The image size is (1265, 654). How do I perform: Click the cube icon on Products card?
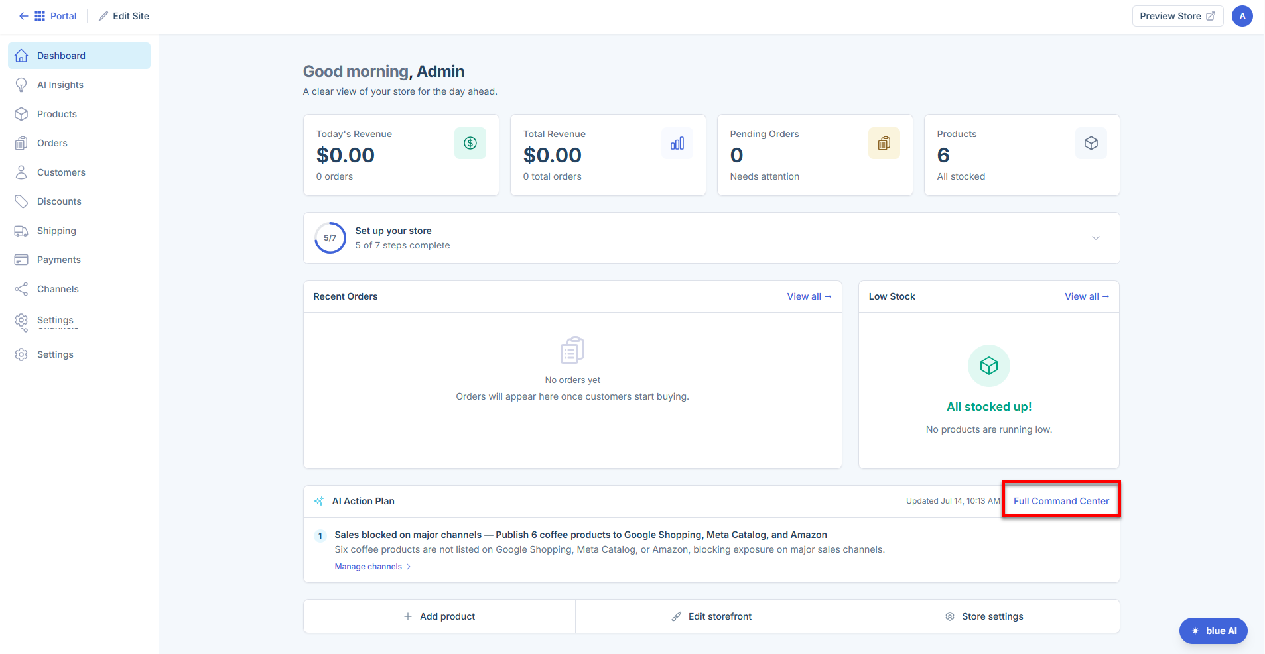click(x=1091, y=143)
